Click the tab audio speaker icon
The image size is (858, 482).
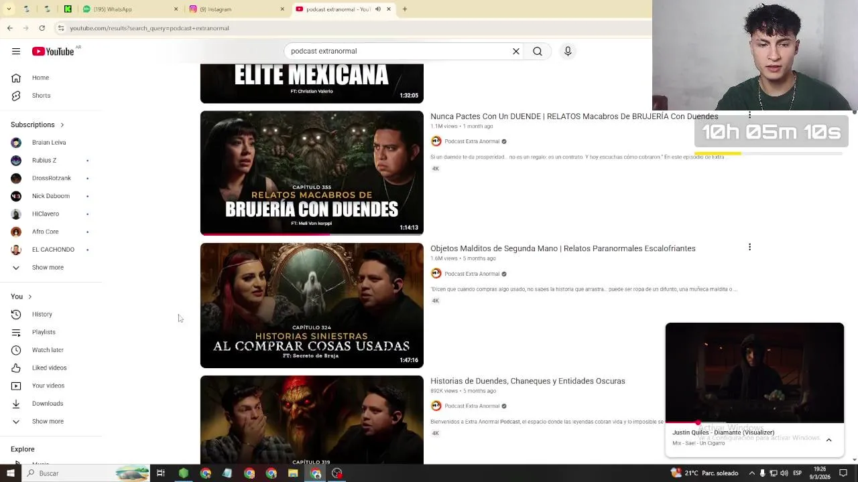[x=377, y=9]
